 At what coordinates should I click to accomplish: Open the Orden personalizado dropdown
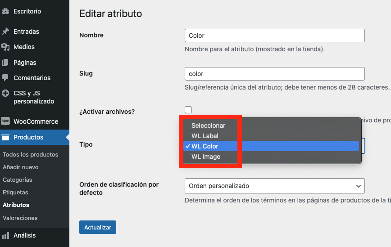tap(274, 186)
